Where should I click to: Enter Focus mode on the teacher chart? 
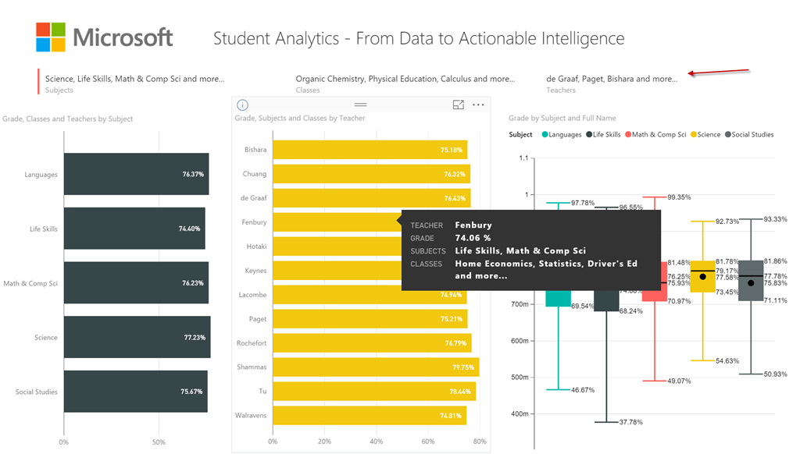click(x=459, y=105)
